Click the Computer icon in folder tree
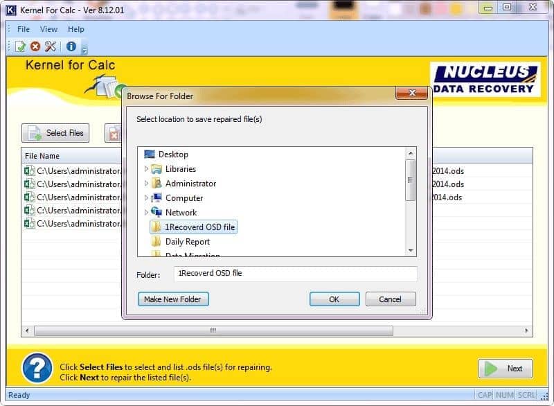Screen dimensions: 554x406 [x=157, y=198]
